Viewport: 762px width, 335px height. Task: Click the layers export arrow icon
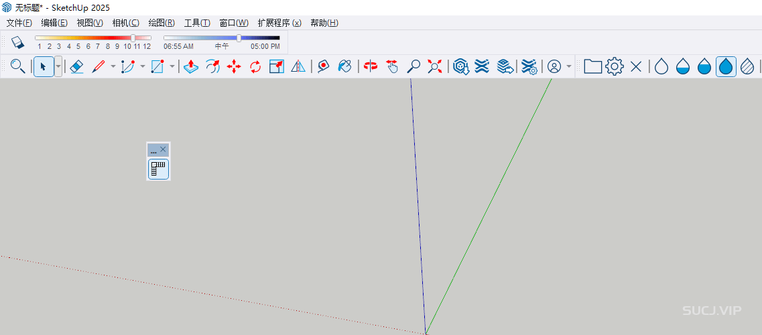[x=505, y=66]
